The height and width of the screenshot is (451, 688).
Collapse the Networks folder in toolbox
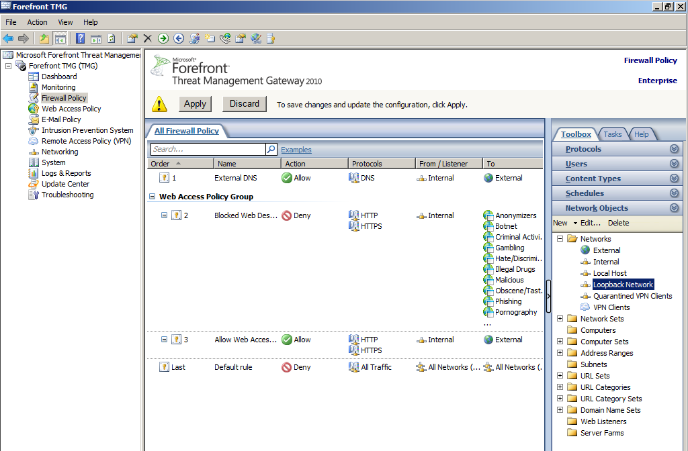click(560, 239)
